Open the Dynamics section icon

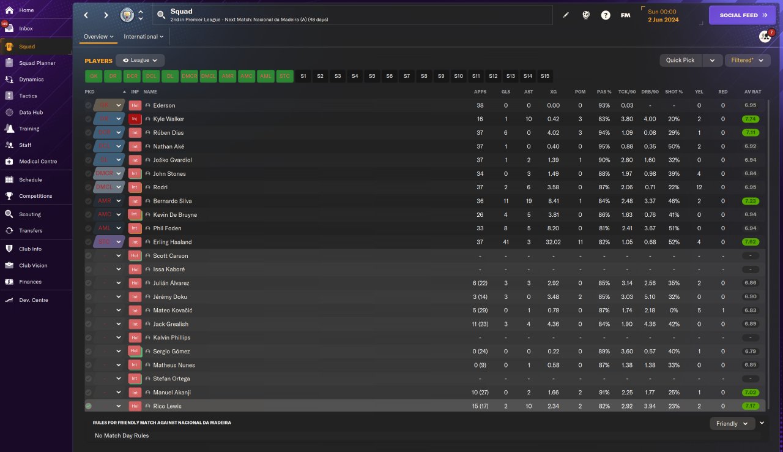(x=9, y=80)
